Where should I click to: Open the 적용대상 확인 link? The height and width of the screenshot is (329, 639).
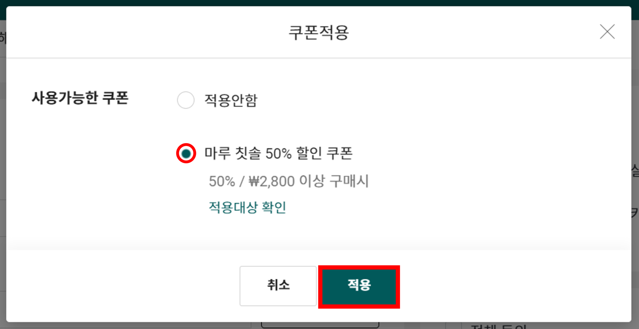coord(247,207)
